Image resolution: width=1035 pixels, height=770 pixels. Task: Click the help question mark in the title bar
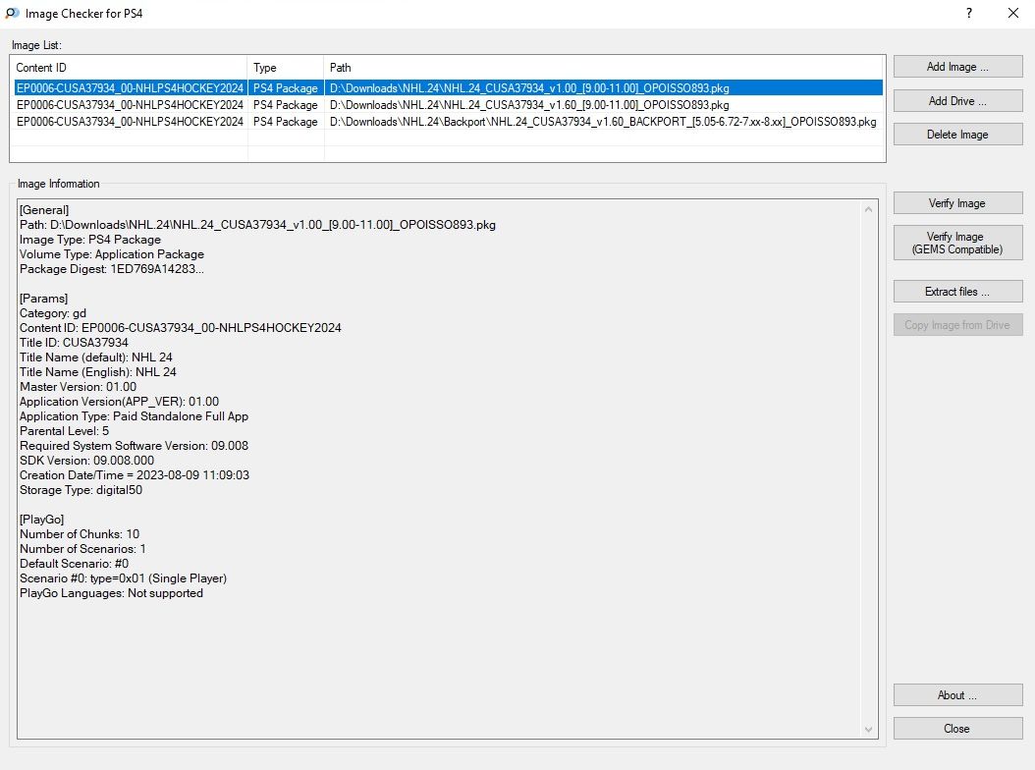tap(969, 13)
